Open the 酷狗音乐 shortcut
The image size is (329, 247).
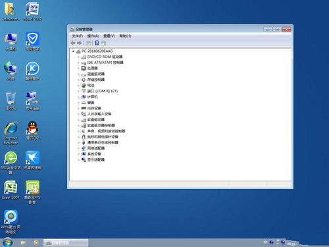[32, 71]
